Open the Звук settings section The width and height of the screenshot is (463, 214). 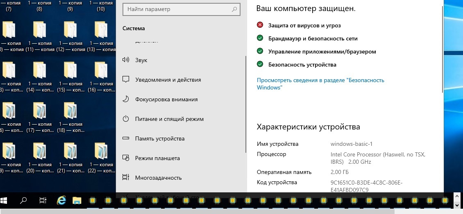point(141,60)
